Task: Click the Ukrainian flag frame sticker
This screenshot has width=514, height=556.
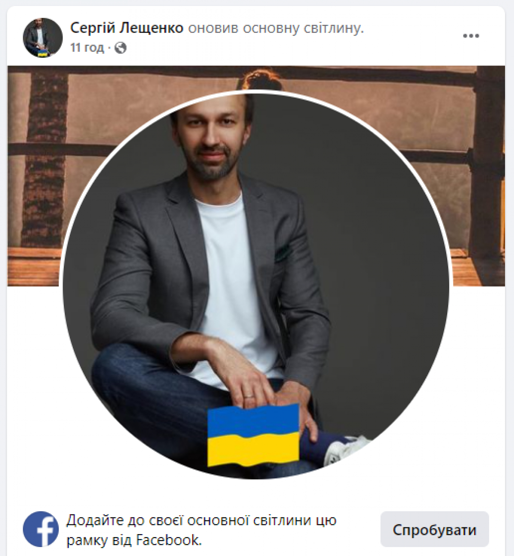Action: click(253, 435)
